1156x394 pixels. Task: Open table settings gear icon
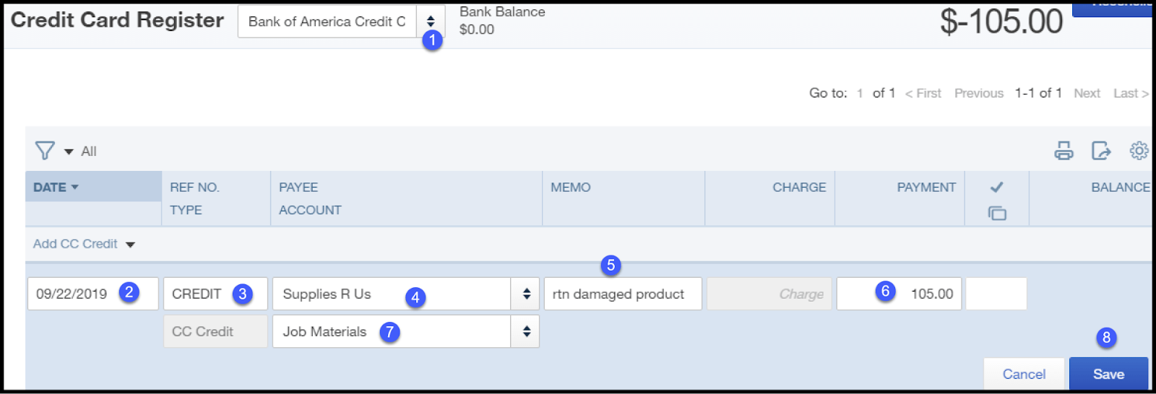pos(1139,151)
